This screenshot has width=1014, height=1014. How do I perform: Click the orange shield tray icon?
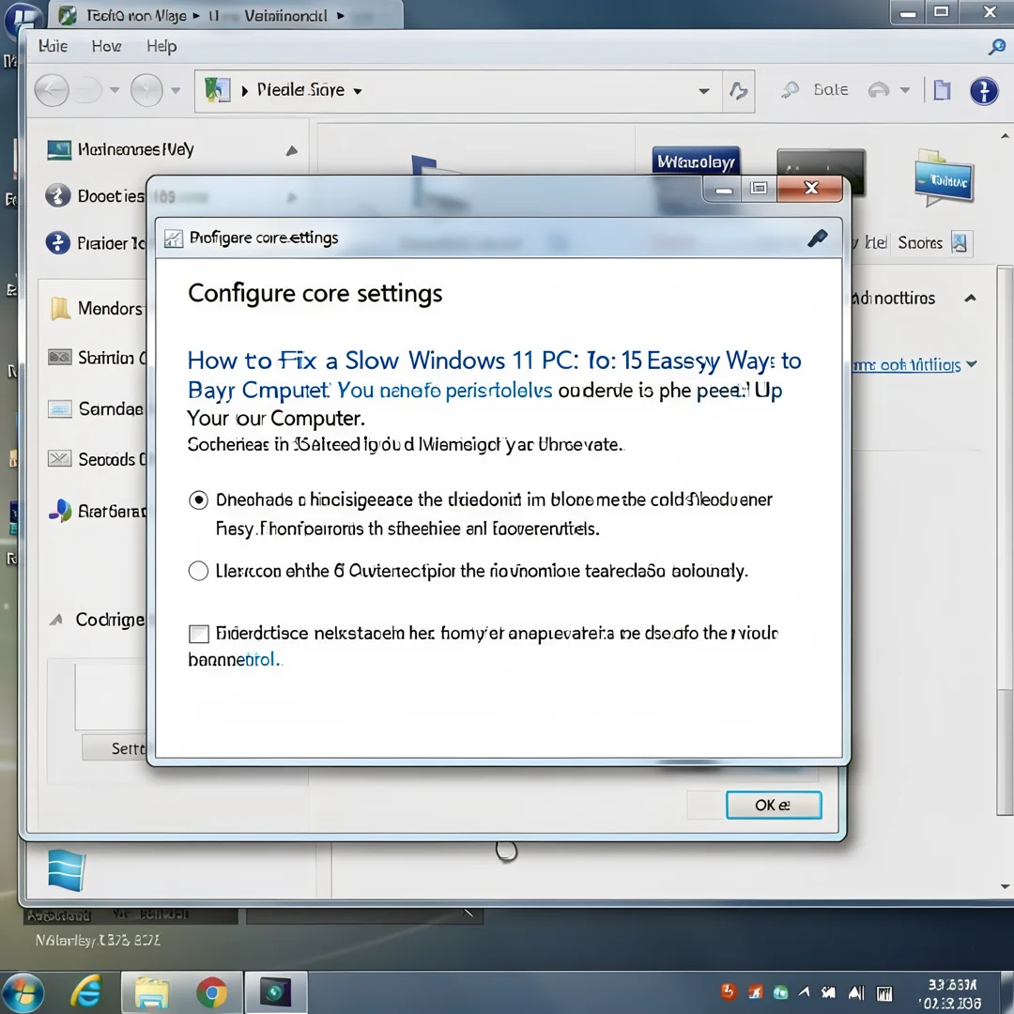(729, 991)
